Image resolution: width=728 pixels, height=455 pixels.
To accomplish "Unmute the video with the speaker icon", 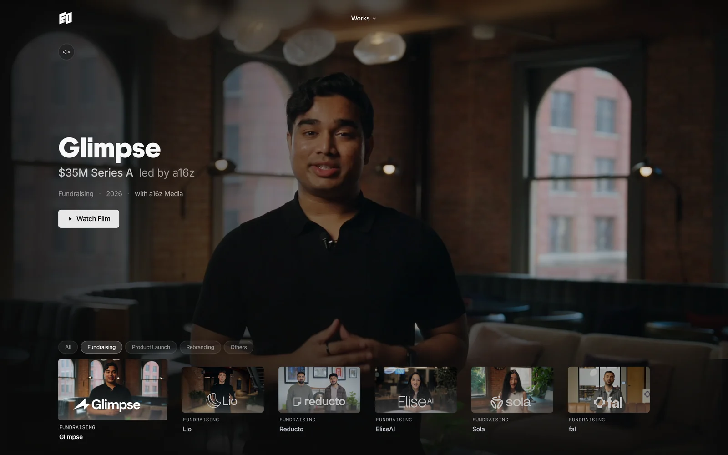I will point(66,52).
